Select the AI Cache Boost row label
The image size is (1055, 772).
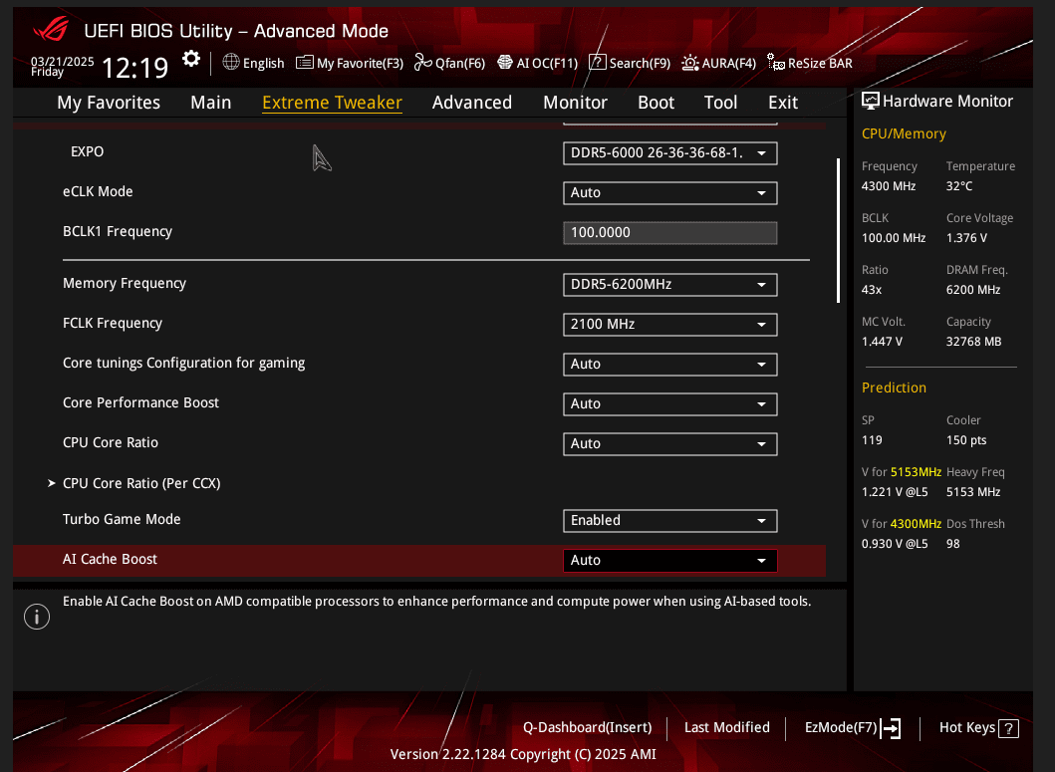110,559
